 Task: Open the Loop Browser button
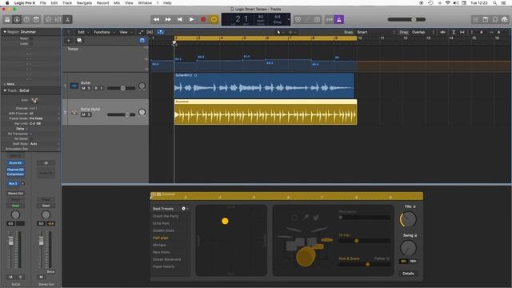tap(495, 19)
